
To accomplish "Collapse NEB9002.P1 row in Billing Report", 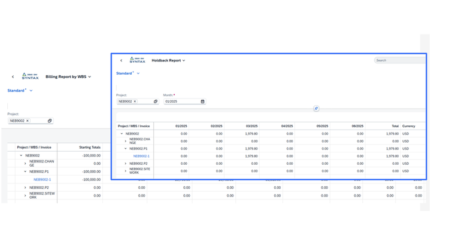I will 25,172.
